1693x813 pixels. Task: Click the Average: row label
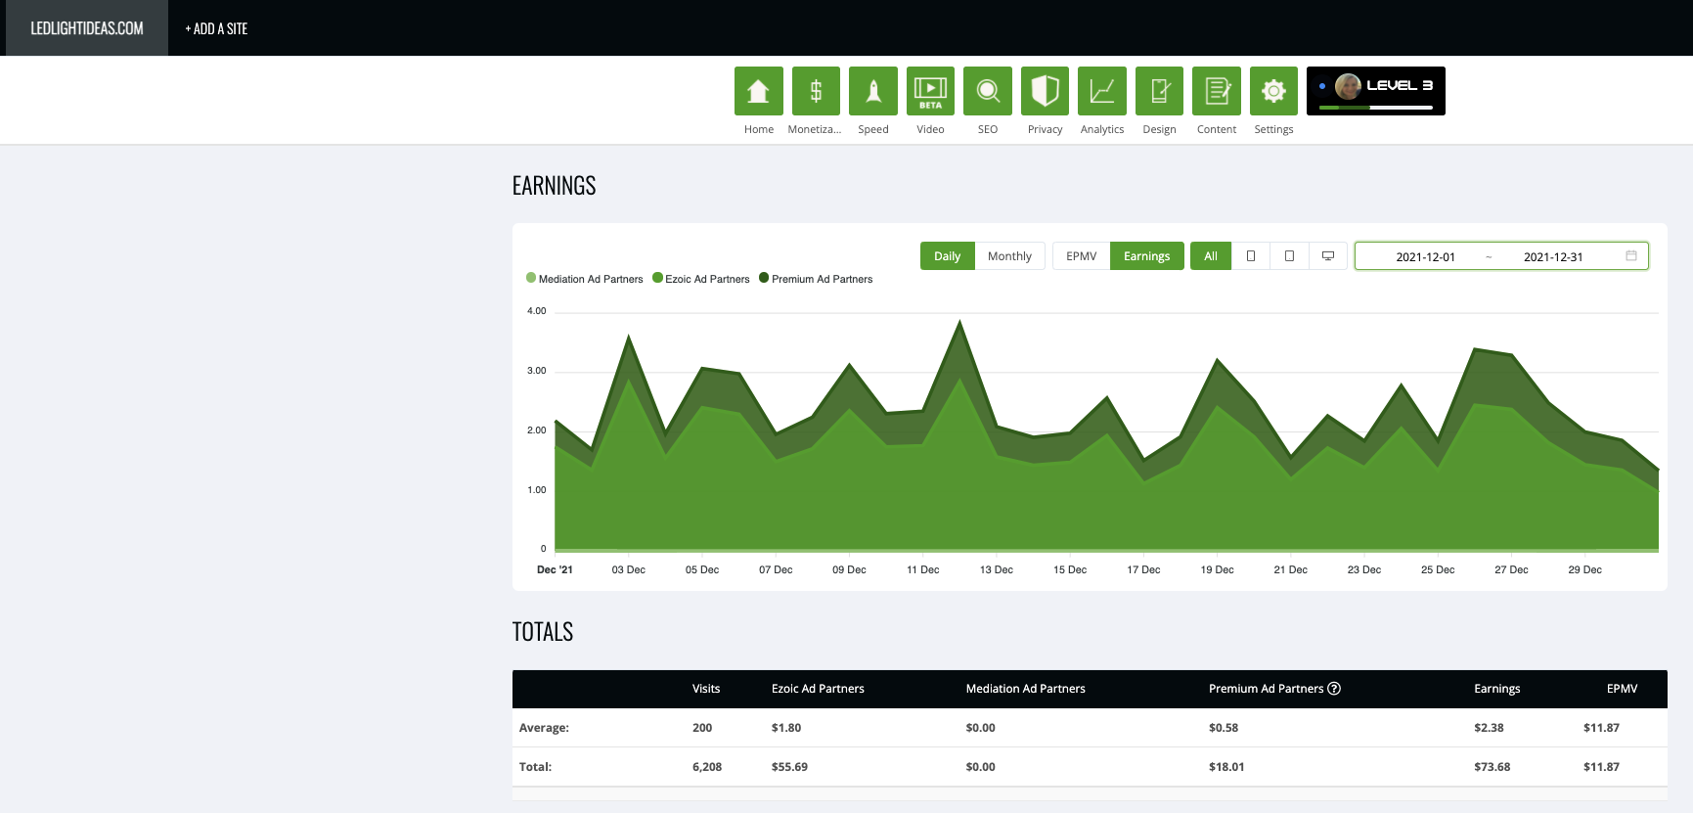(544, 728)
